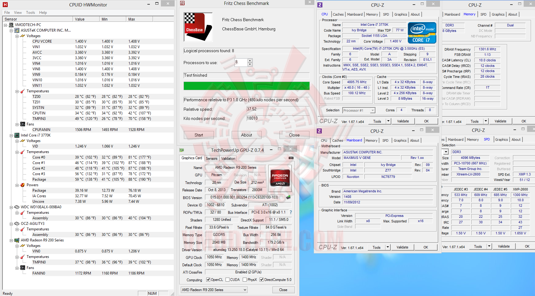Collapse the OCZ-AGILITY3 tree node

[x=11, y=224]
